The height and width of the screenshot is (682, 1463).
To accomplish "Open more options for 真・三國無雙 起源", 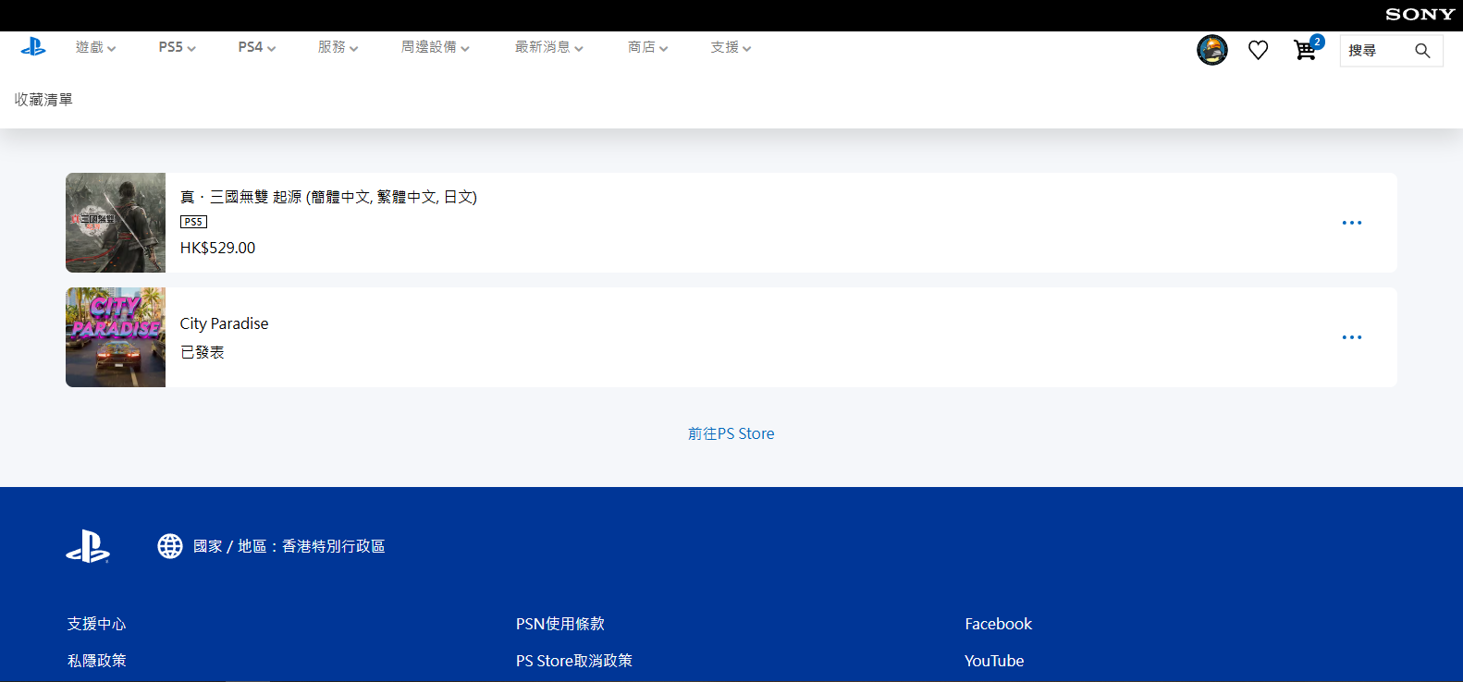I will tap(1351, 223).
